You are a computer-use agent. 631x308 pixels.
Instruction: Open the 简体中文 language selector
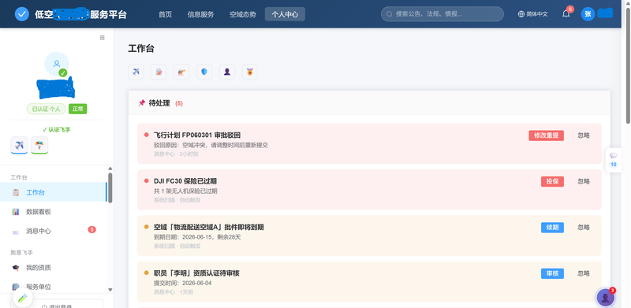click(x=533, y=14)
